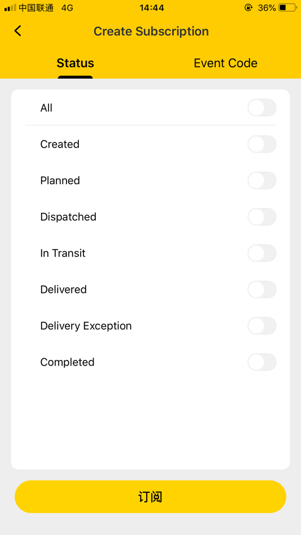Tap the In Transit row label
Screen dimensions: 301x535
63,253
